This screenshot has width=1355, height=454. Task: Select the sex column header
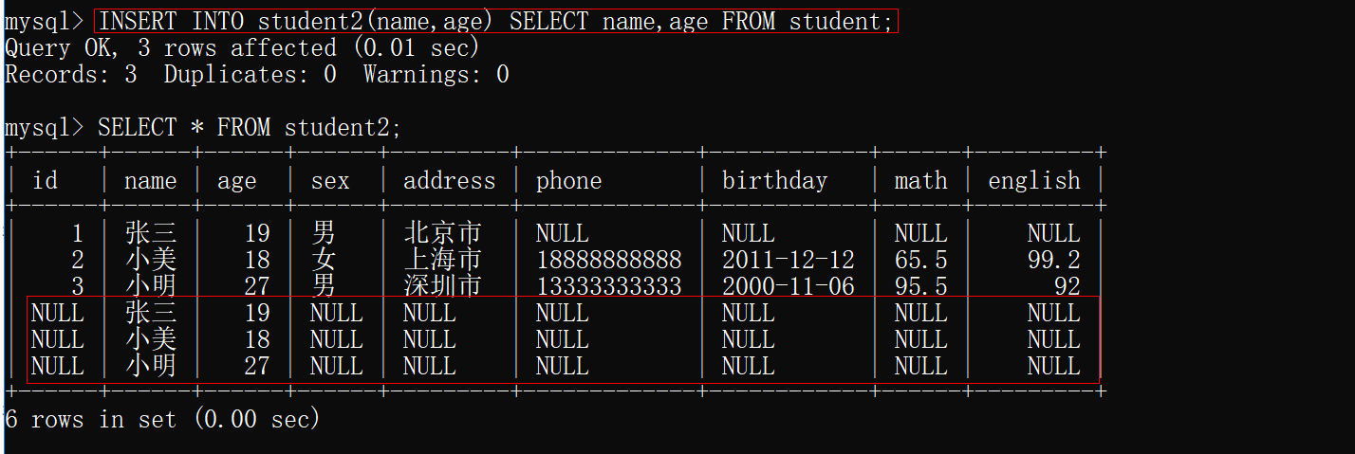pos(329,180)
